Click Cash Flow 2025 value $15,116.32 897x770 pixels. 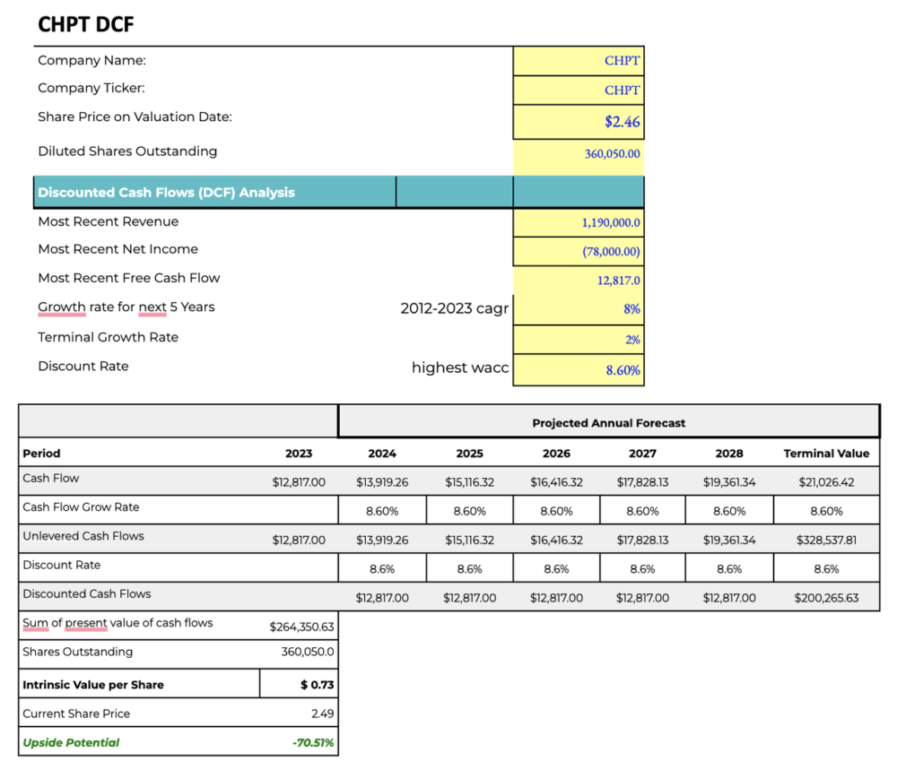470,482
